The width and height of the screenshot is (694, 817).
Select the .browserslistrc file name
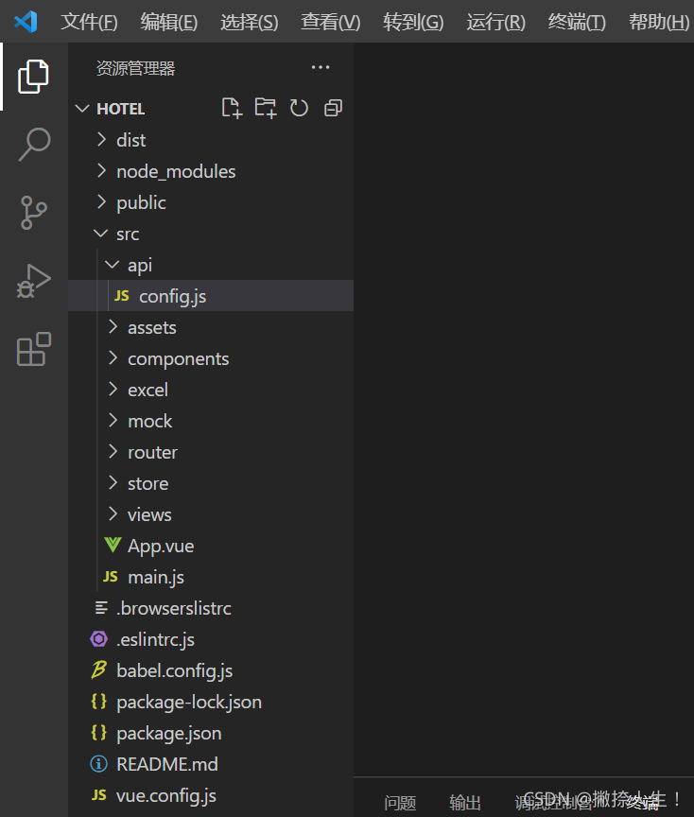[174, 608]
